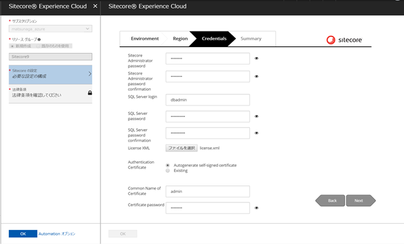The width and height of the screenshot is (404, 244).
Task: Click the lock icon beside 法律条項
Action: coord(90,93)
